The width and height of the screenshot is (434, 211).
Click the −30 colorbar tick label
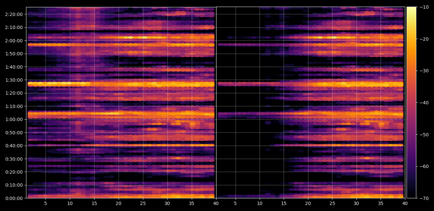pos(424,71)
